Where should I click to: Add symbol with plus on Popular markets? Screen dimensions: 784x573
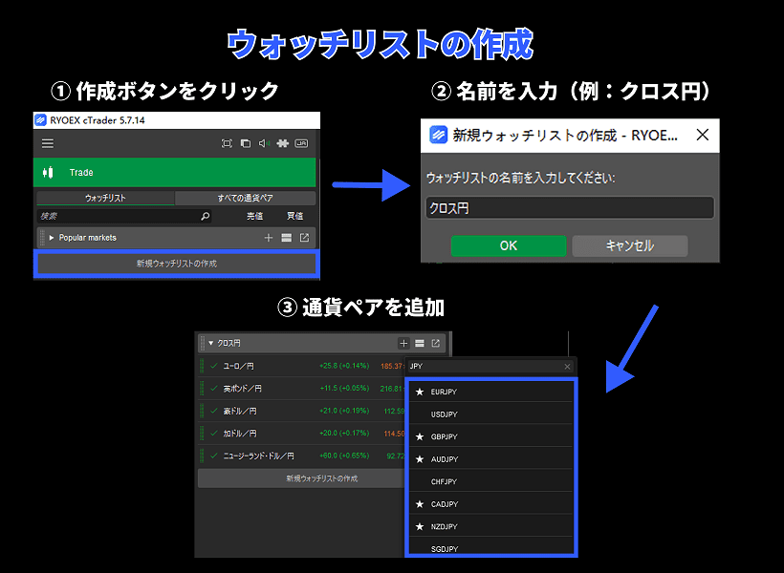coord(269,238)
